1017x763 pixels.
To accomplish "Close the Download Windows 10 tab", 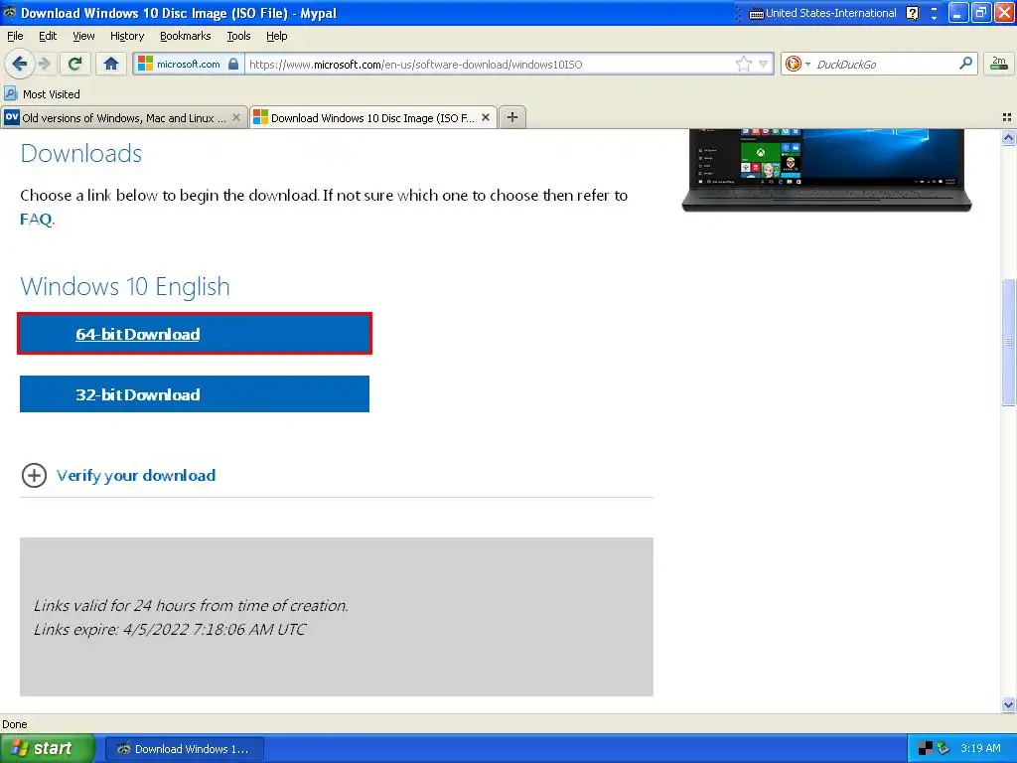I will (x=485, y=117).
